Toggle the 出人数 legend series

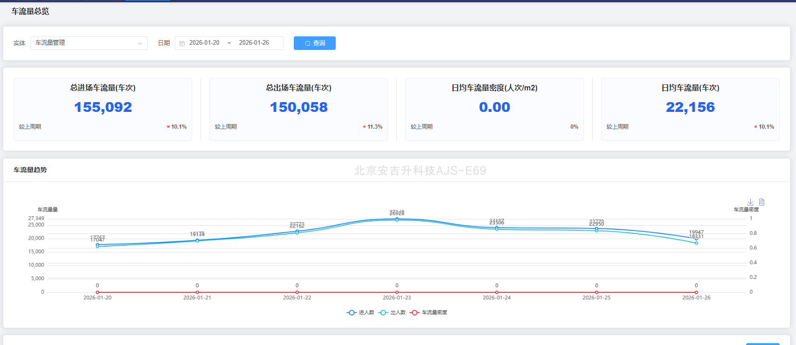[392, 312]
